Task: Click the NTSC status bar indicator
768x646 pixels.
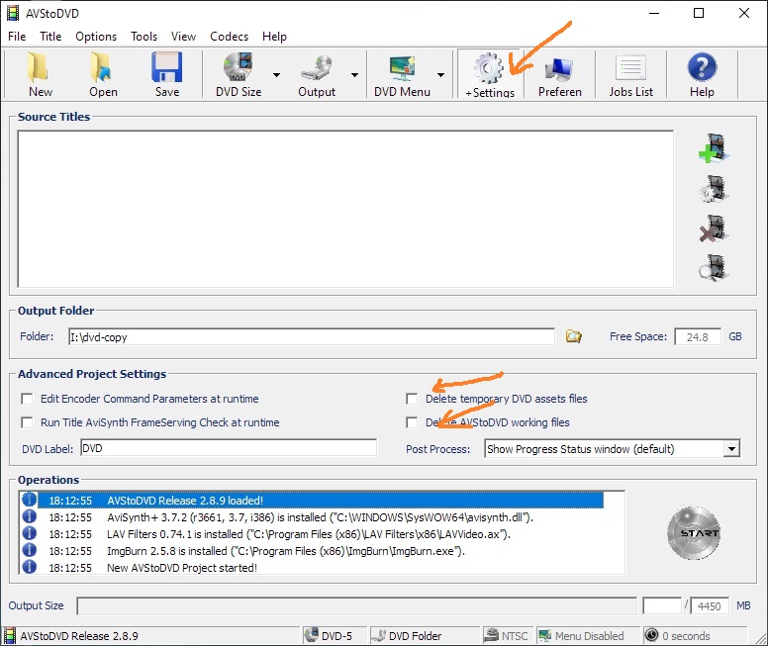Action: coord(506,636)
